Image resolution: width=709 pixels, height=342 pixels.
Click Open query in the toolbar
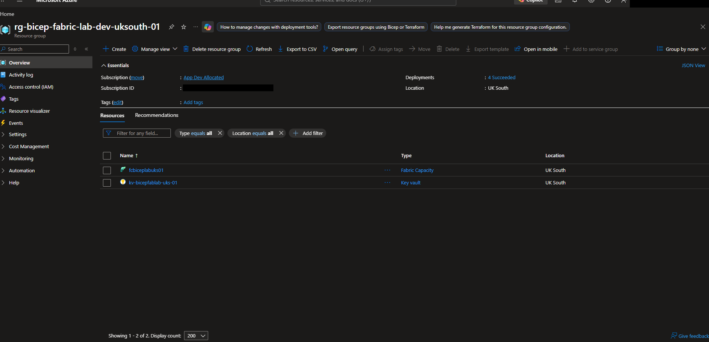340,49
